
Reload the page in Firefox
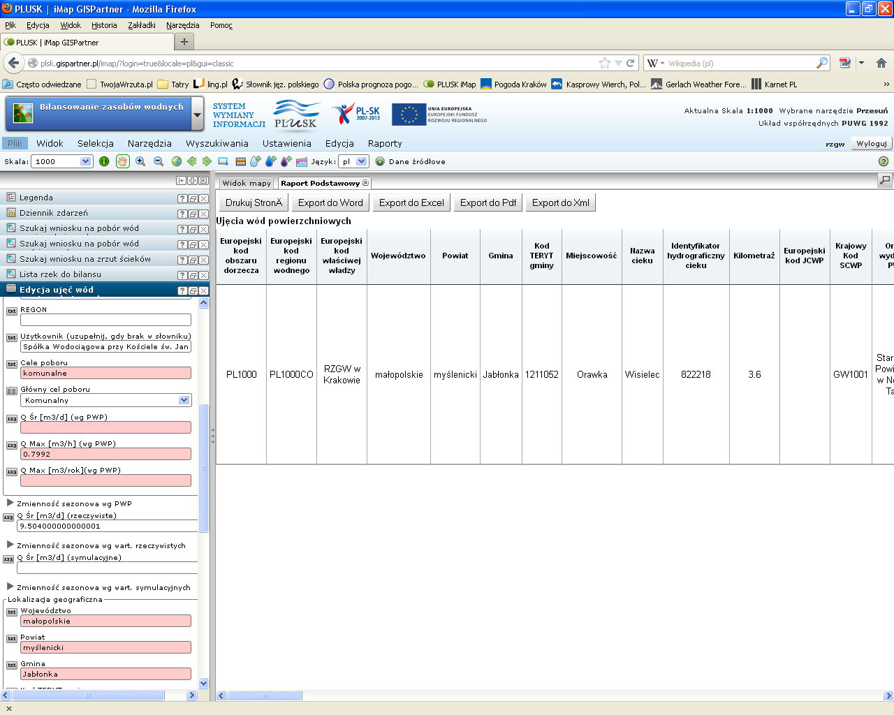click(630, 63)
